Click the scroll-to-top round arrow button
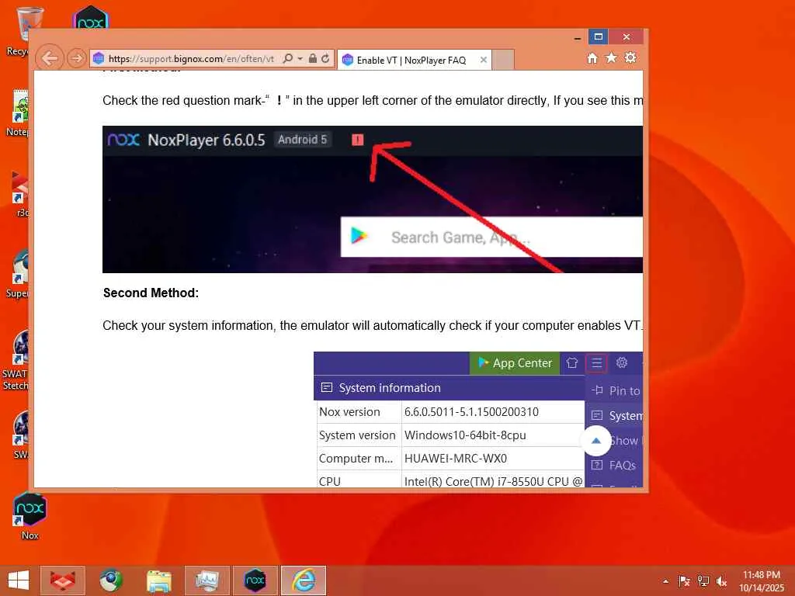 596,441
